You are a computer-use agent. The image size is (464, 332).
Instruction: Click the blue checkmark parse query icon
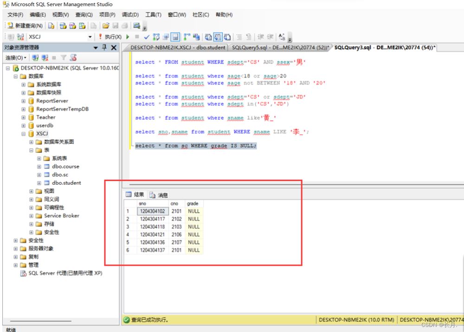(147, 37)
